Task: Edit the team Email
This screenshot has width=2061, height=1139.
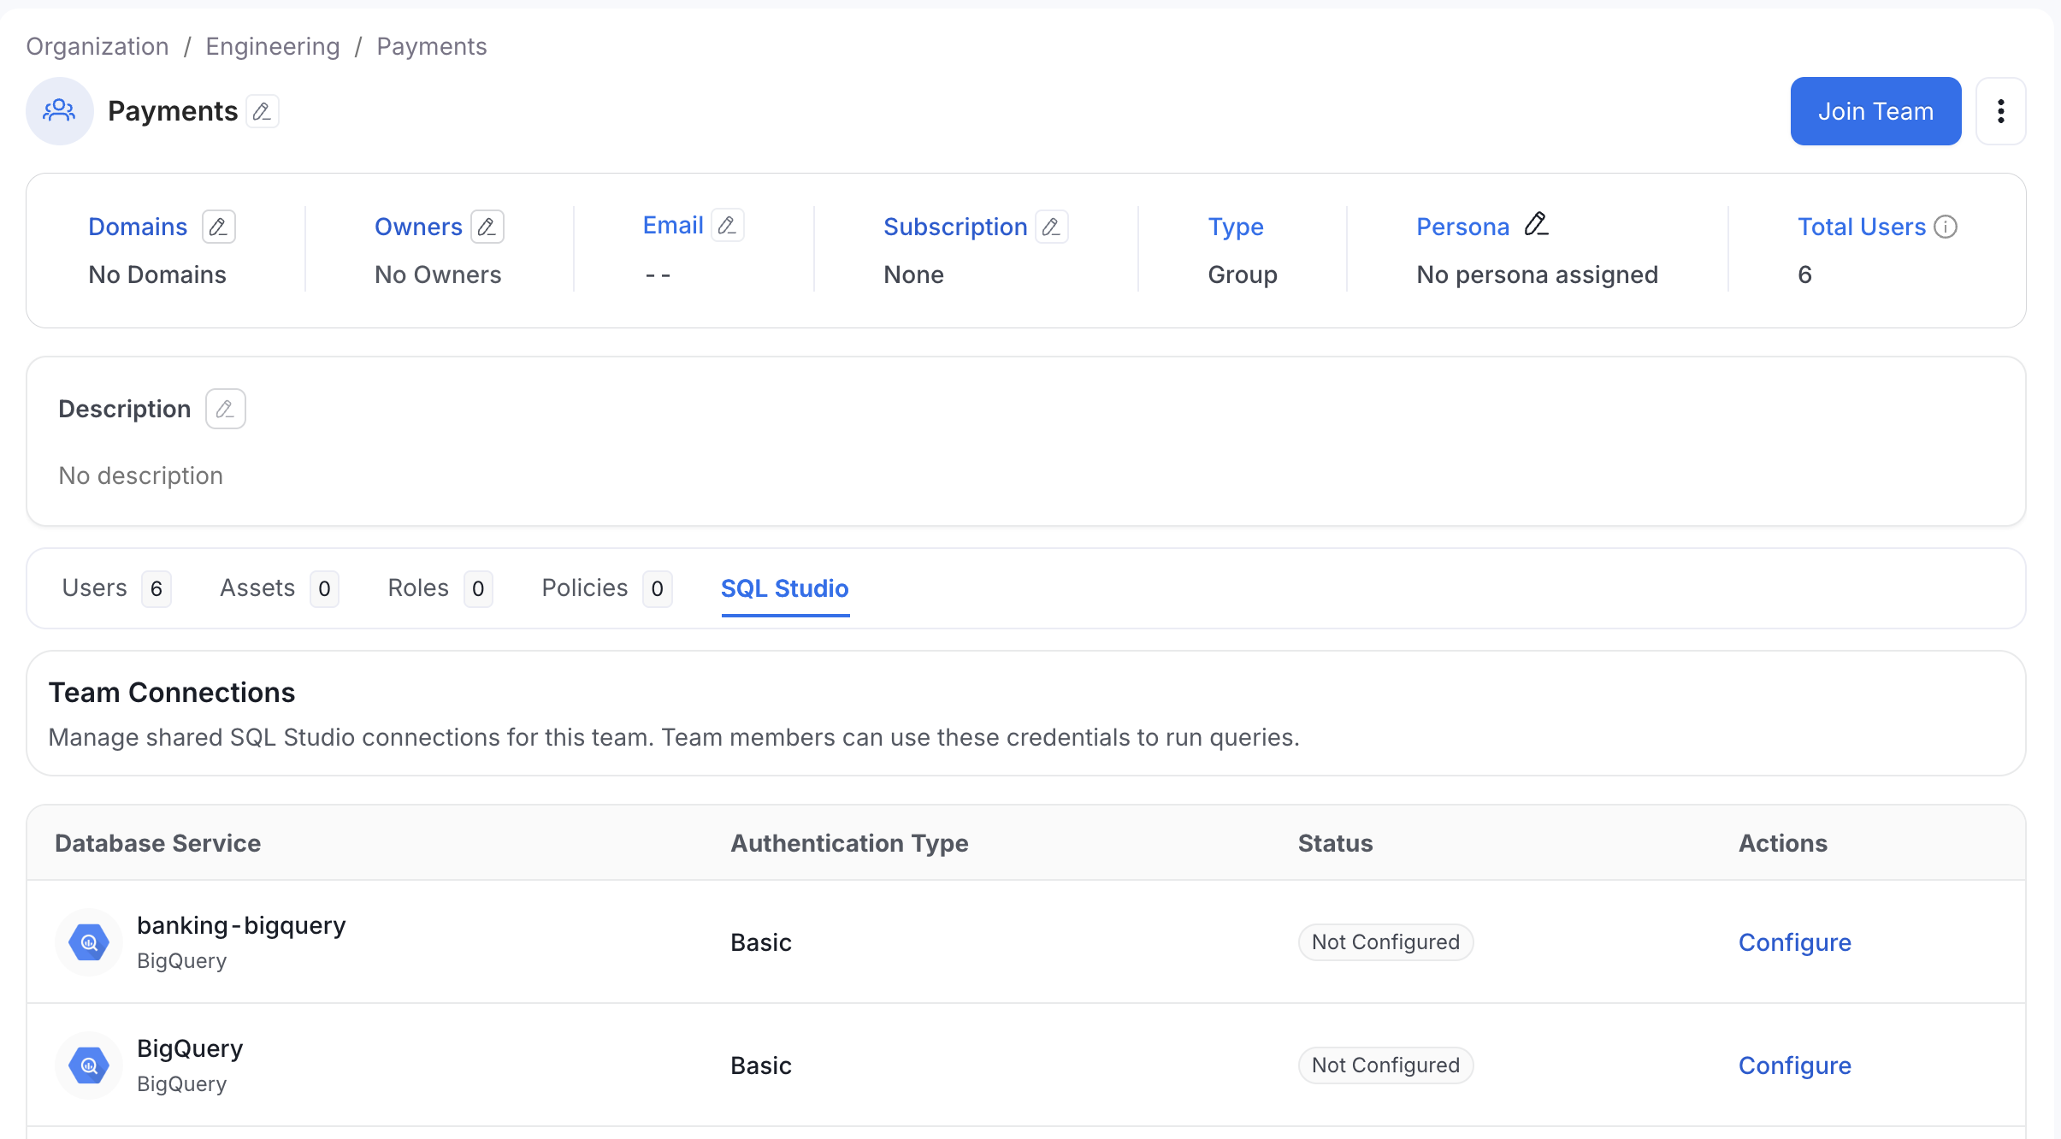Action: (728, 225)
